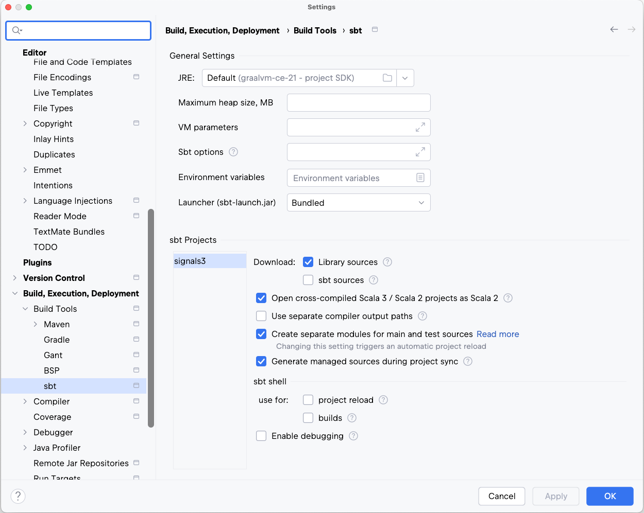Select Gradle in the settings sidebar
Screen dimensions: 644x513
(x=57, y=340)
